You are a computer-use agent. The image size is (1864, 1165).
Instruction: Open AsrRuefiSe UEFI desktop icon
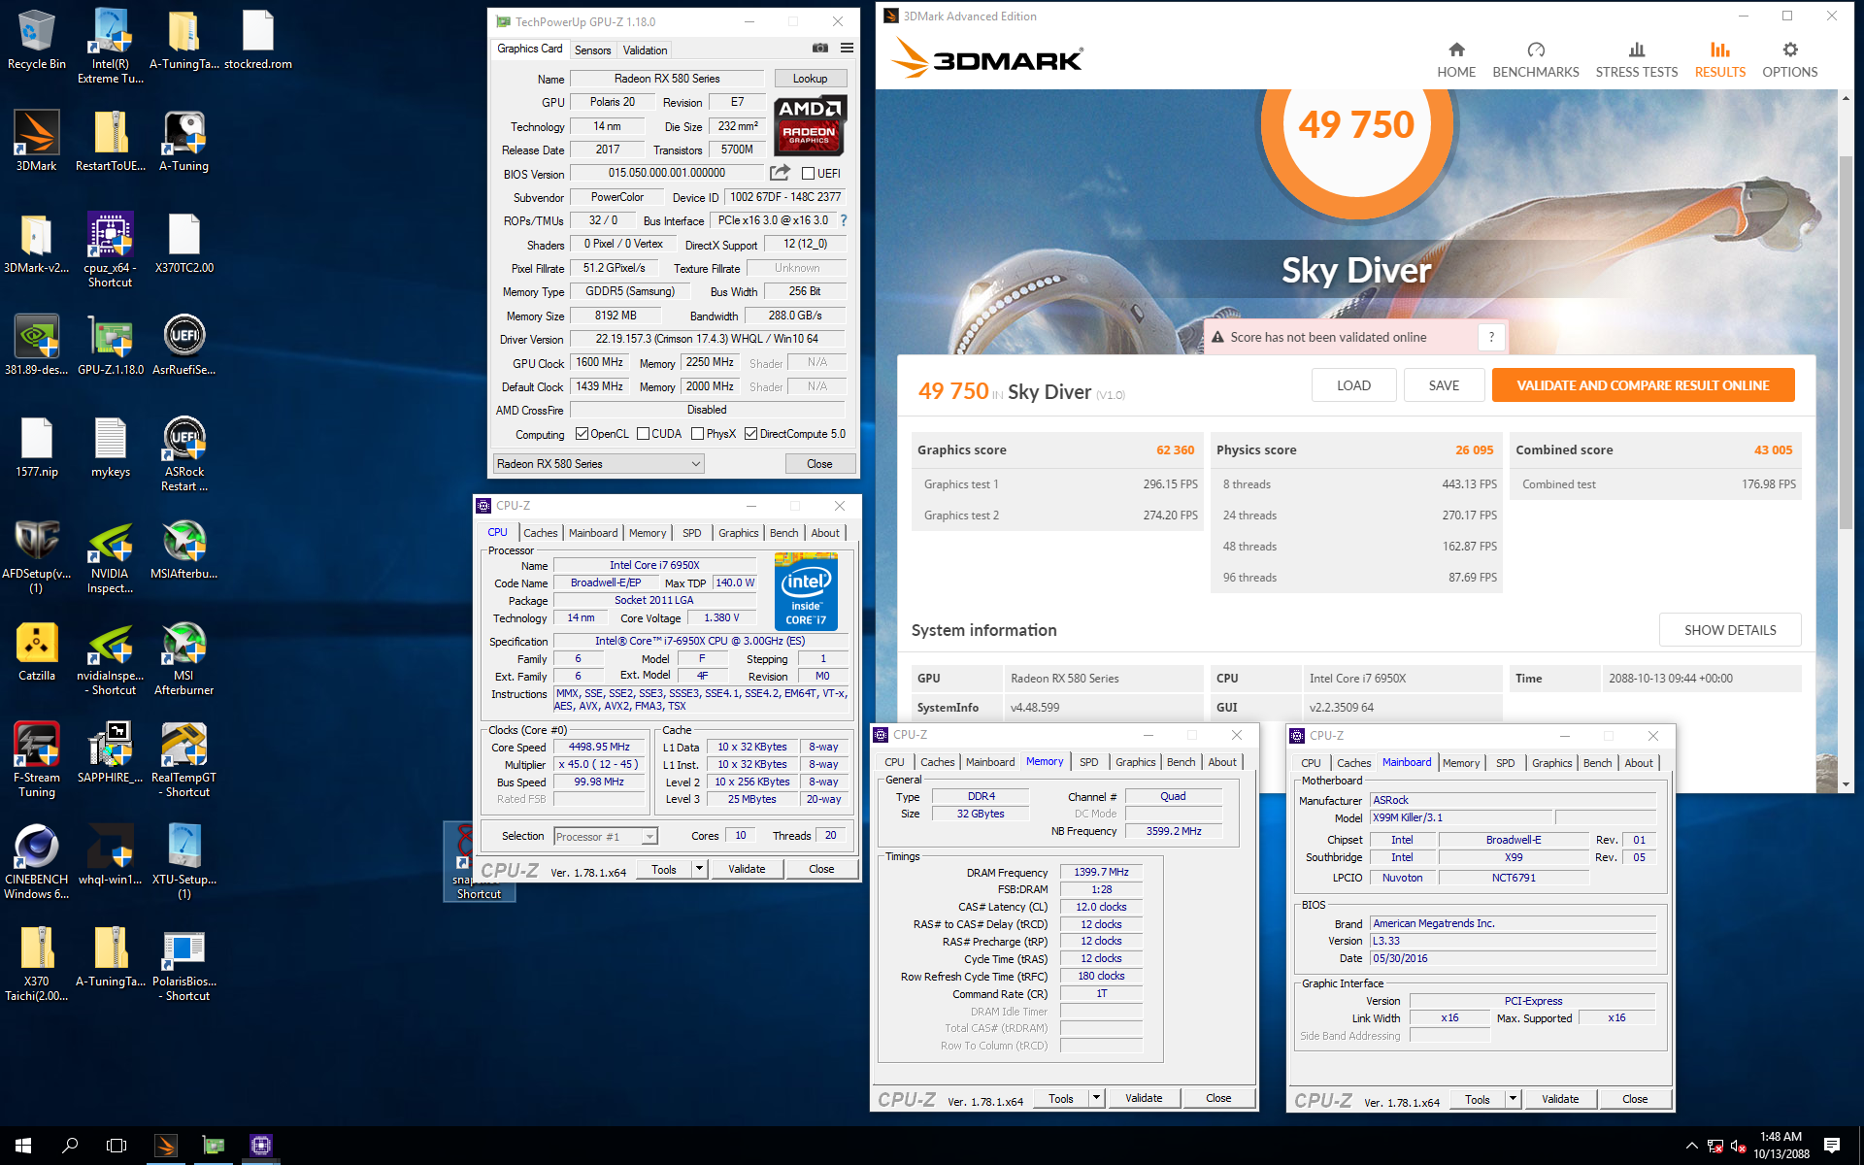[183, 345]
